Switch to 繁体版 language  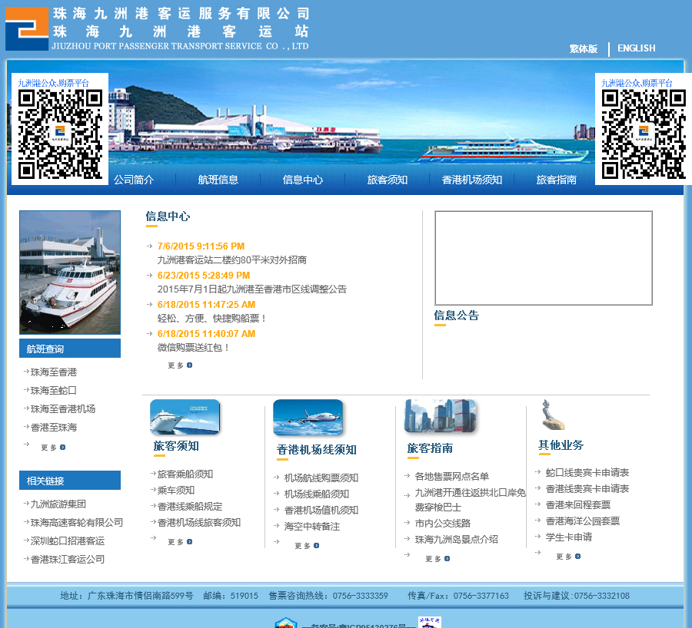click(x=583, y=48)
